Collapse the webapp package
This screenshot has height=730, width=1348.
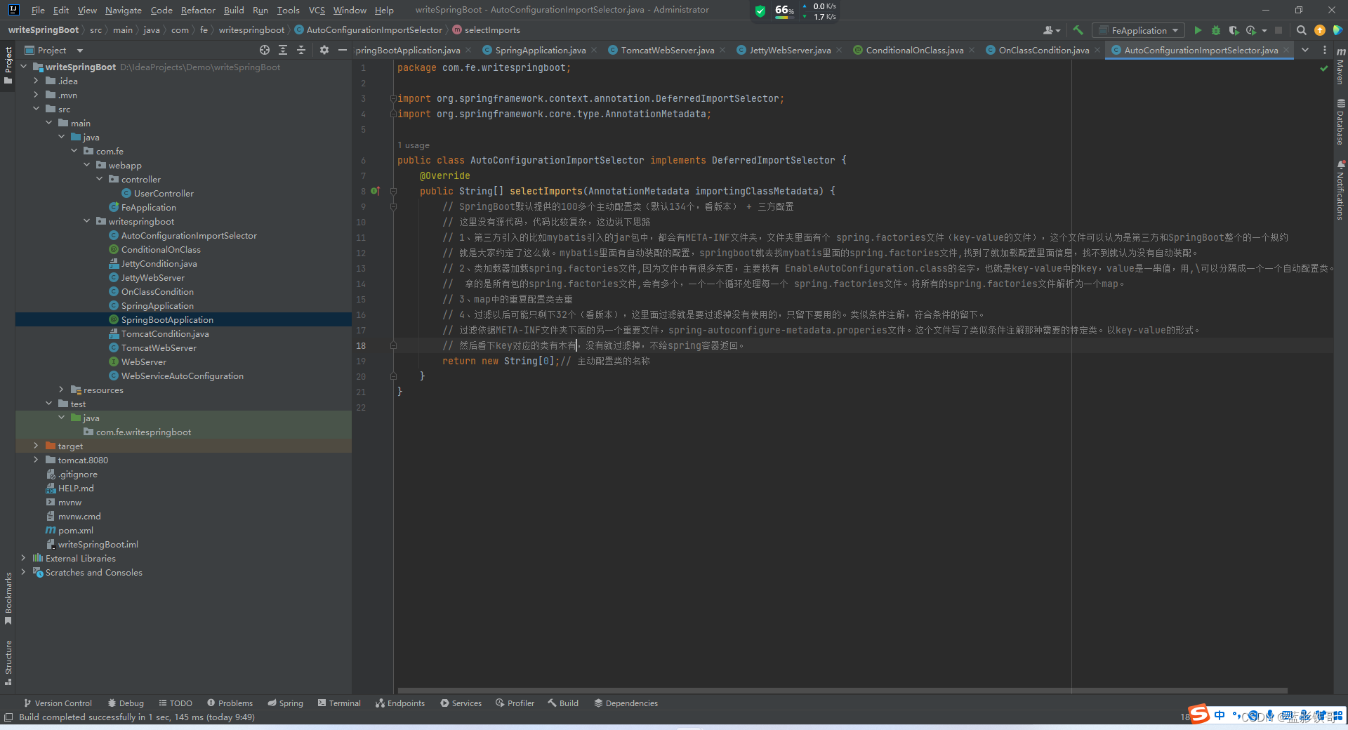[87, 165]
